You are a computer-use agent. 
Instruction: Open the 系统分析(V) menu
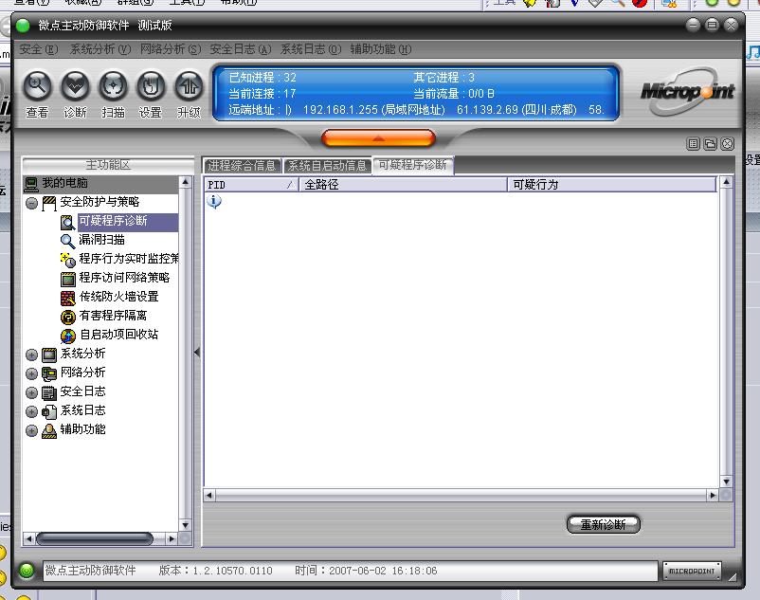(100, 49)
